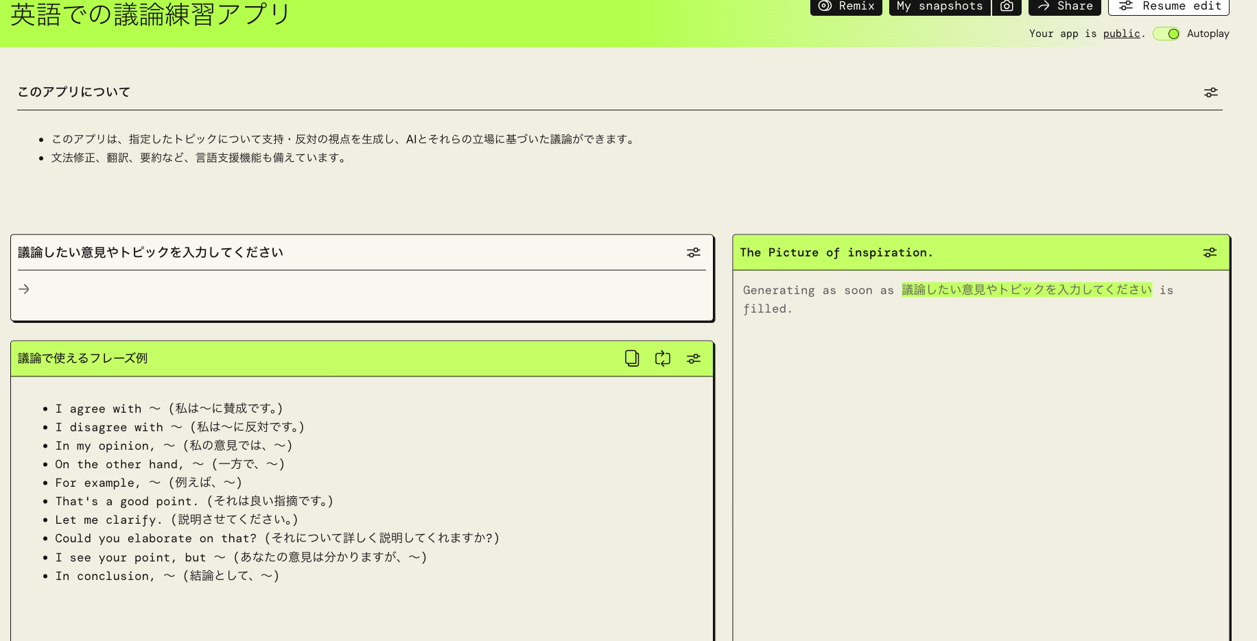
Task: Click the 'On the other hand' phrase
Action: 170,464
